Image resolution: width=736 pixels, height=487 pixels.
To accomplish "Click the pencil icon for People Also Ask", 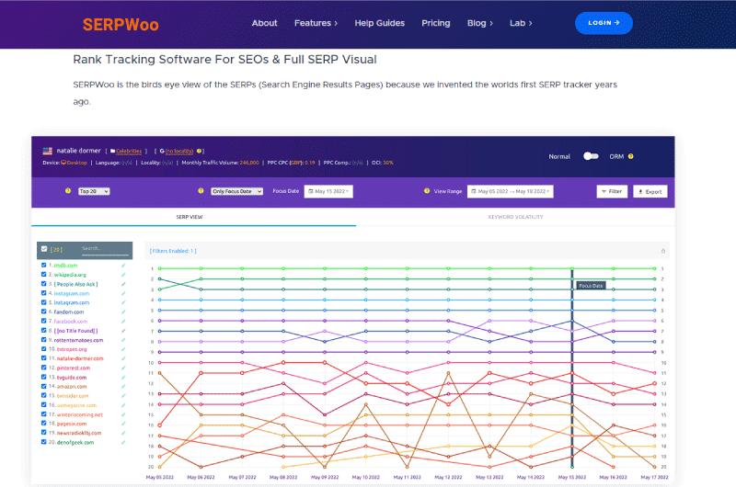I will [123, 284].
